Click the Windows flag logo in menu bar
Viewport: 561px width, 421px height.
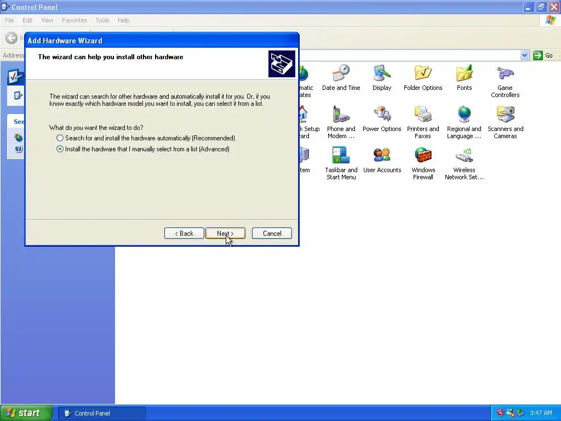click(x=550, y=20)
